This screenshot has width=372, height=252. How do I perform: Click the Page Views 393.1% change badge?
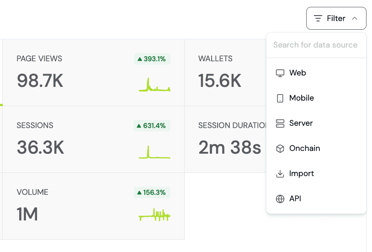click(152, 59)
